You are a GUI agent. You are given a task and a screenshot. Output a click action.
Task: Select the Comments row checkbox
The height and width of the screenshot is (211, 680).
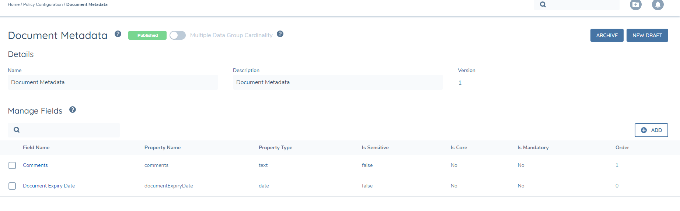point(12,165)
